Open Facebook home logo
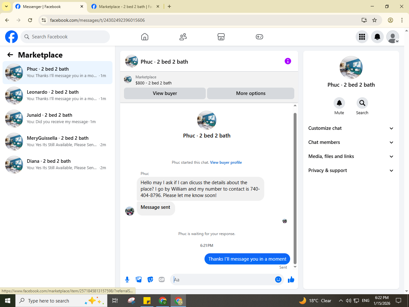This screenshot has height=307, width=409. 12,37
